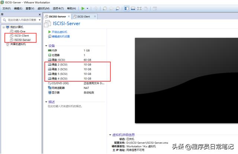Select the 硬盘 4 (SCSI) device row
This screenshot has width=238, height=154.
(x=76, y=79)
